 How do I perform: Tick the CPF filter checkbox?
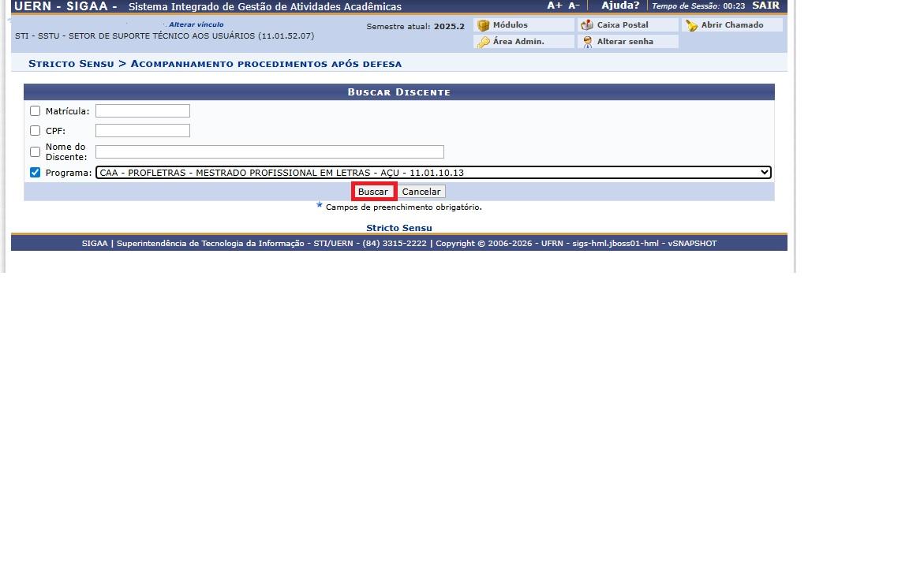pyautogui.click(x=35, y=131)
